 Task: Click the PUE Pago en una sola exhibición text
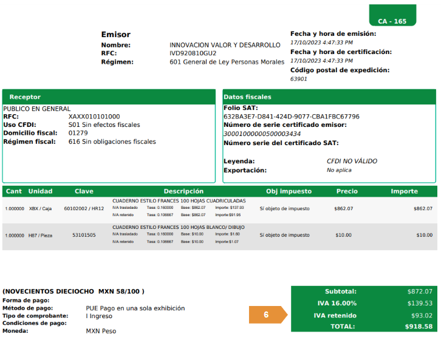tap(135, 308)
